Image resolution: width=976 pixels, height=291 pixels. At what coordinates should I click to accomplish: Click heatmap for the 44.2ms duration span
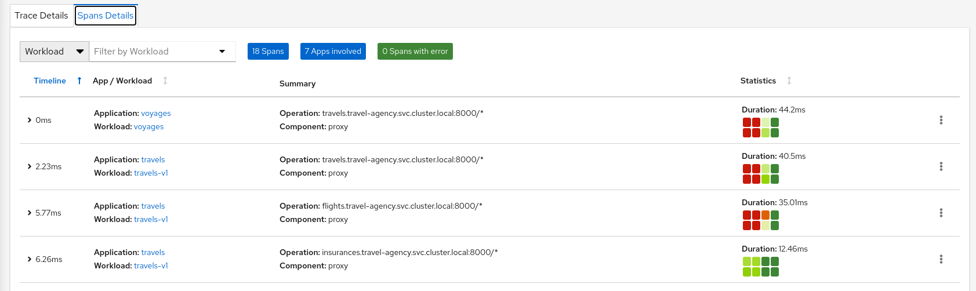tap(760, 128)
